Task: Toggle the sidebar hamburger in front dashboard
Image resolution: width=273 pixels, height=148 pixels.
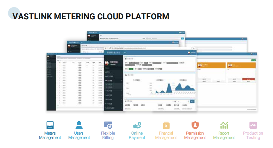Action: (x=125, y=53)
